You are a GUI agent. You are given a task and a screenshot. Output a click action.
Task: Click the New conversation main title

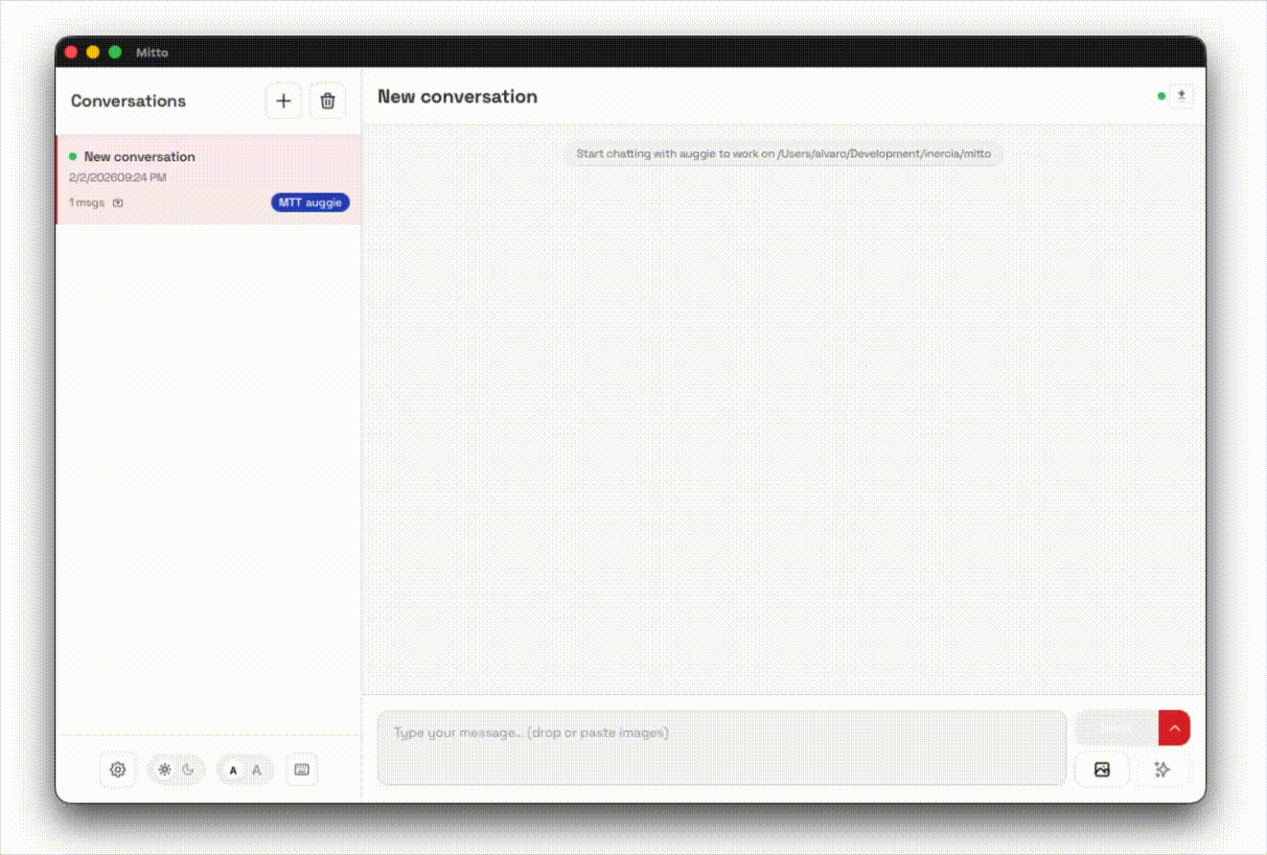point(457,97)
